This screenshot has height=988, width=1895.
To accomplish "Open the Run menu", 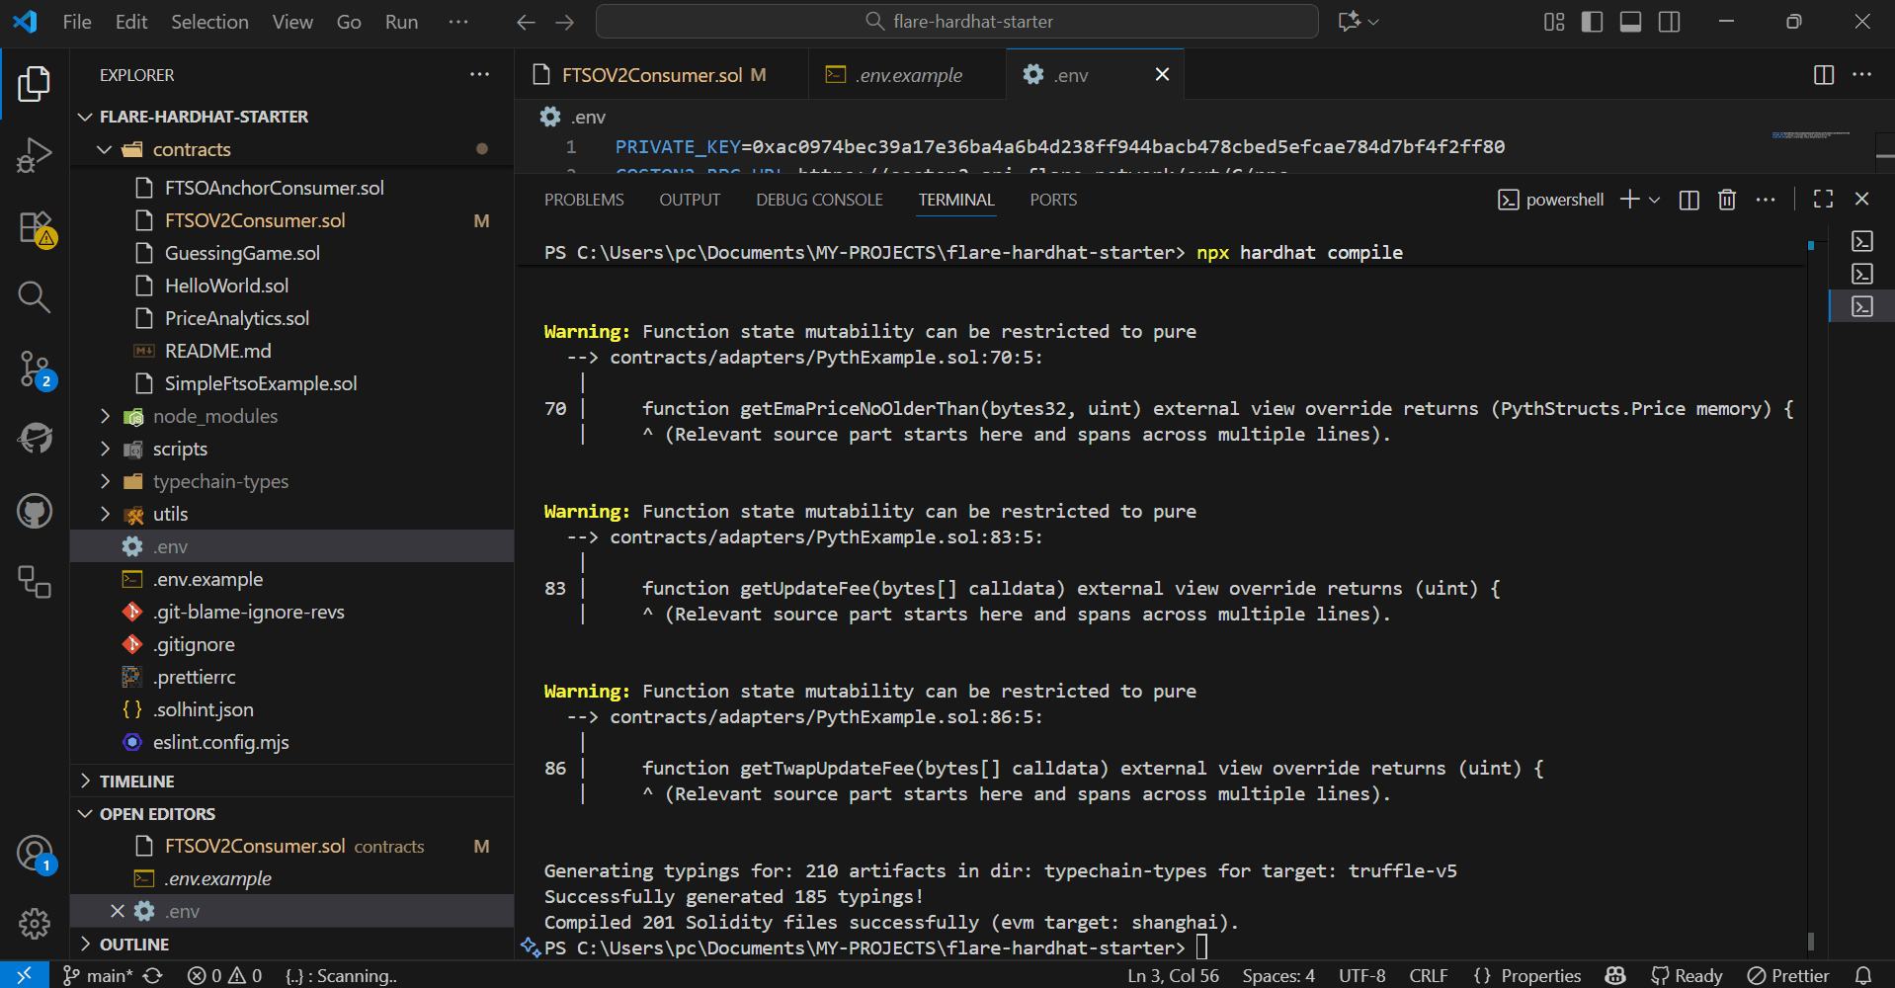I will [x=400, y=21].
